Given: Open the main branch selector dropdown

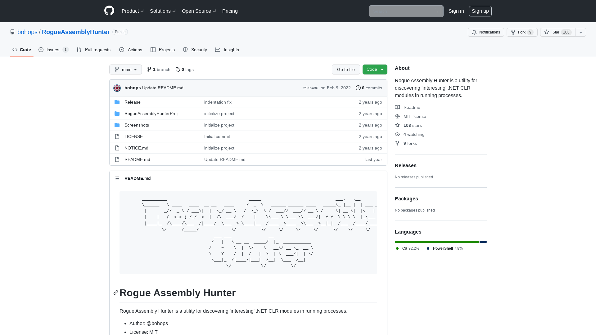Looking at the screenshot, I should (x=125, y=69).
